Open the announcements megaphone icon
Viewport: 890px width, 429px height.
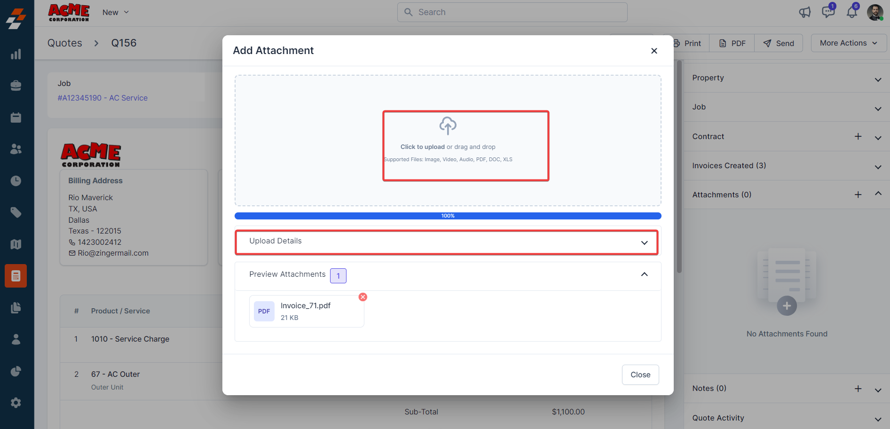pos(805,12)
